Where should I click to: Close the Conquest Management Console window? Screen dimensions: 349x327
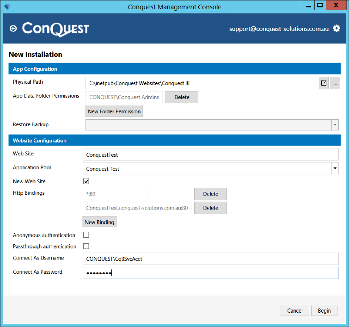(x=336, y=6)
